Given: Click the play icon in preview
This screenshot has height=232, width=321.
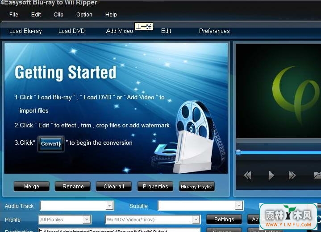Looking at the screenshot, I should pos(271,175).
